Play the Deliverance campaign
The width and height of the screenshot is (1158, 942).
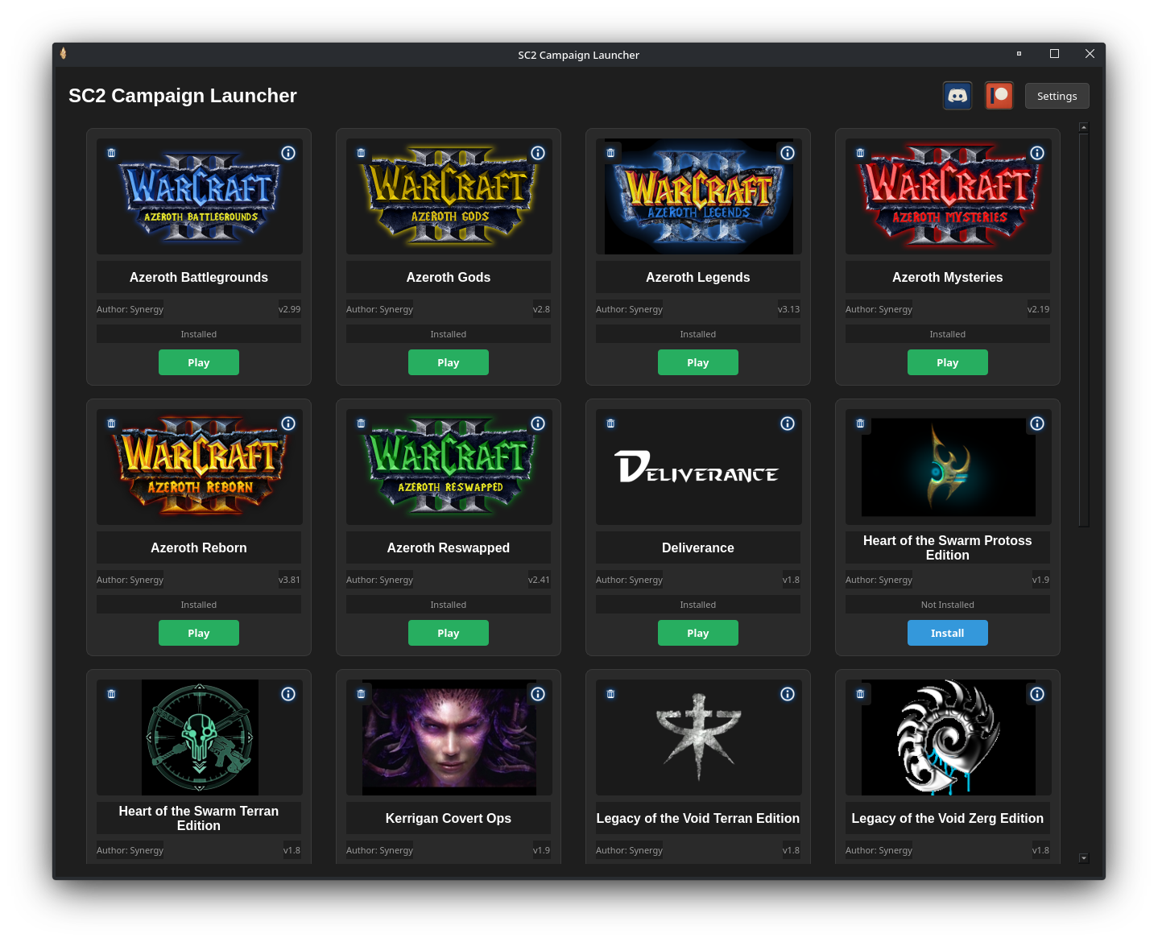click(698, 633)
